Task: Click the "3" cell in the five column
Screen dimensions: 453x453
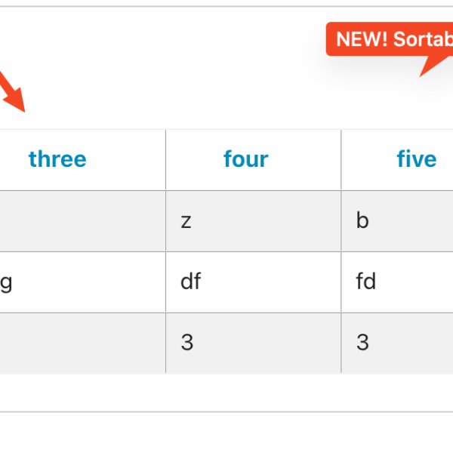Action: click(397, 342)
